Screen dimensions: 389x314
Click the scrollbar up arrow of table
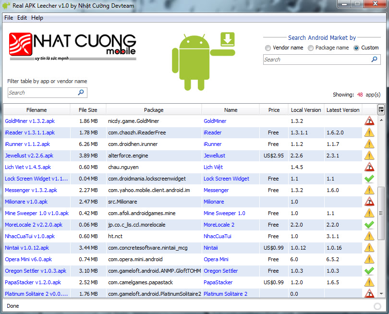(x=381, y=121)
